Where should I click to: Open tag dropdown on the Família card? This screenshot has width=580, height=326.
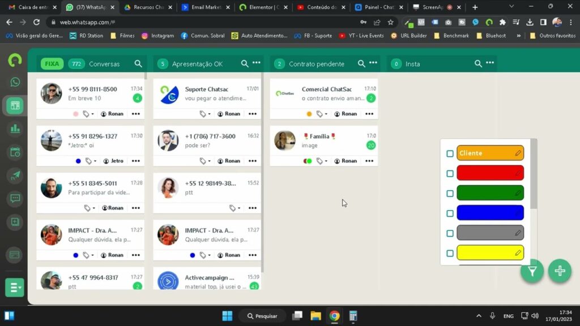(322, 161)
